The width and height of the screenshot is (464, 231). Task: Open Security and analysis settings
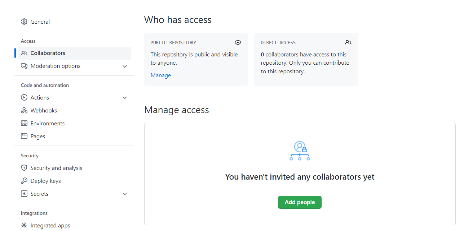click(74, 168)
